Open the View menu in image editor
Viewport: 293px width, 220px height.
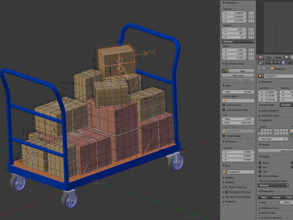point(269,57)
